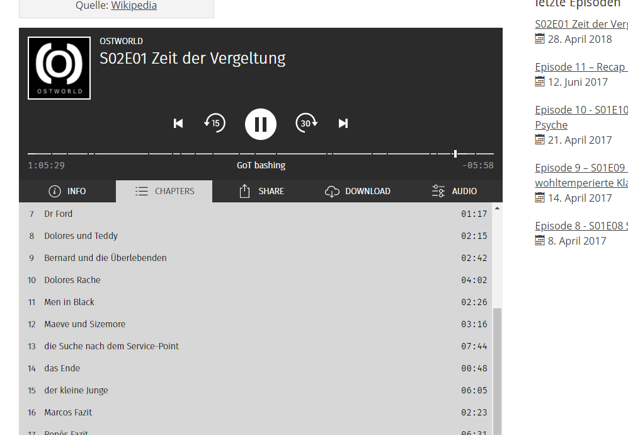Play chapter 10 Dolores Rache
Screen dimensions: 628x435
coord(256,280)
